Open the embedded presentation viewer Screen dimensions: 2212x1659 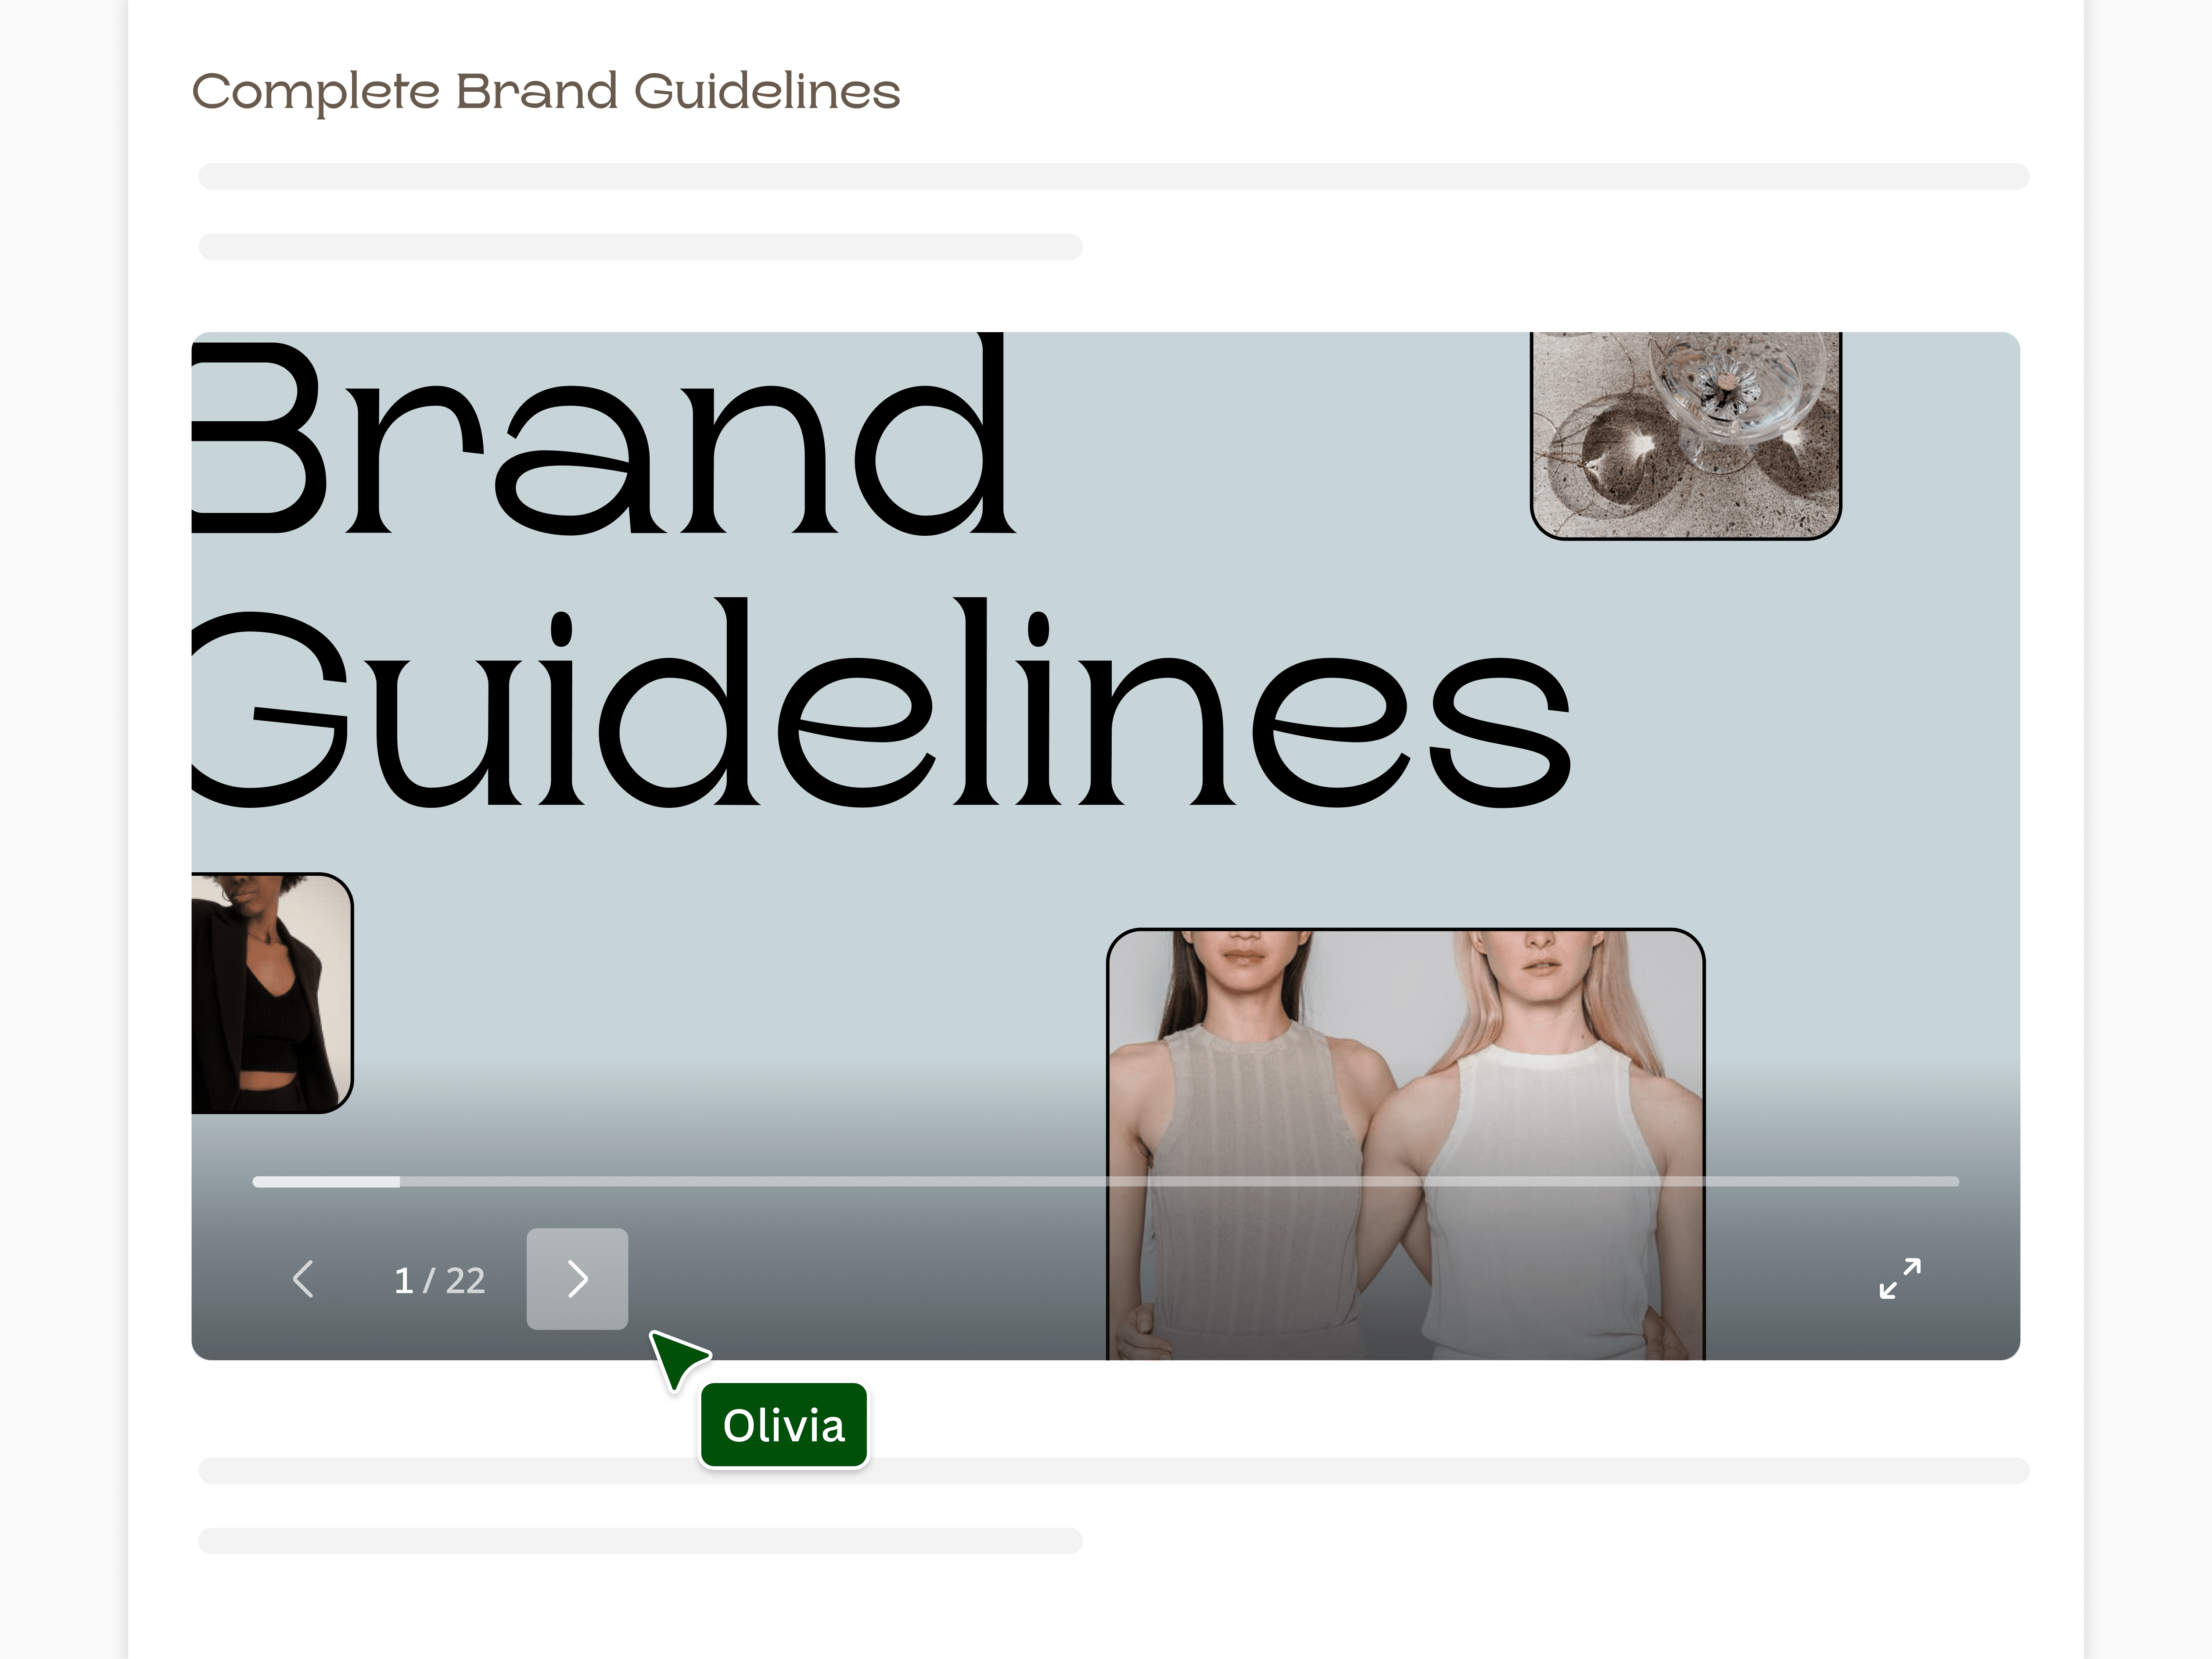[x=1100, y=700]
